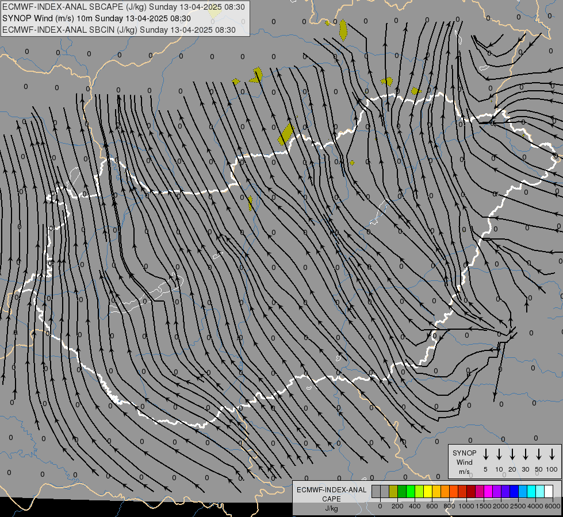
Task: Select the bright green CAPE legend swatch
Action: coord(411,491)
